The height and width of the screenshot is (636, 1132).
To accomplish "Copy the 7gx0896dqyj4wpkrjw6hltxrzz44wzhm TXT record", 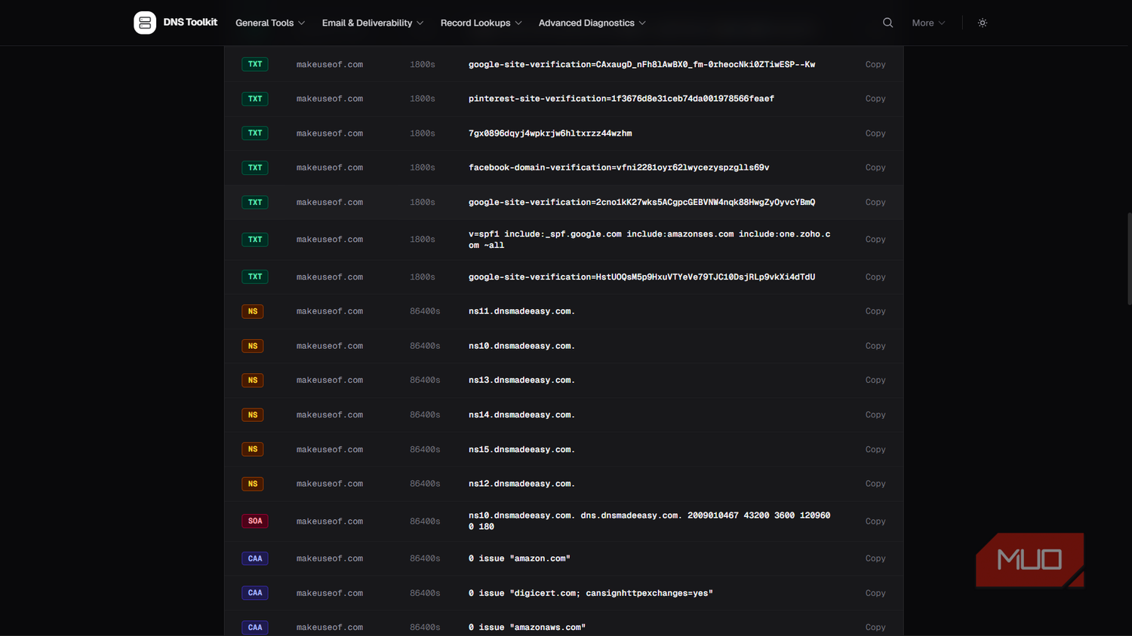I will [875, 133].
